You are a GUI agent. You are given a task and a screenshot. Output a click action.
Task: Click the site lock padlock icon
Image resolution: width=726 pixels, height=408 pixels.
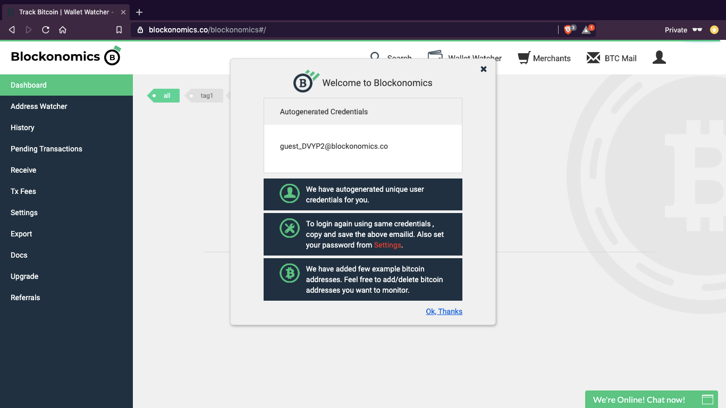click(140, 30)
